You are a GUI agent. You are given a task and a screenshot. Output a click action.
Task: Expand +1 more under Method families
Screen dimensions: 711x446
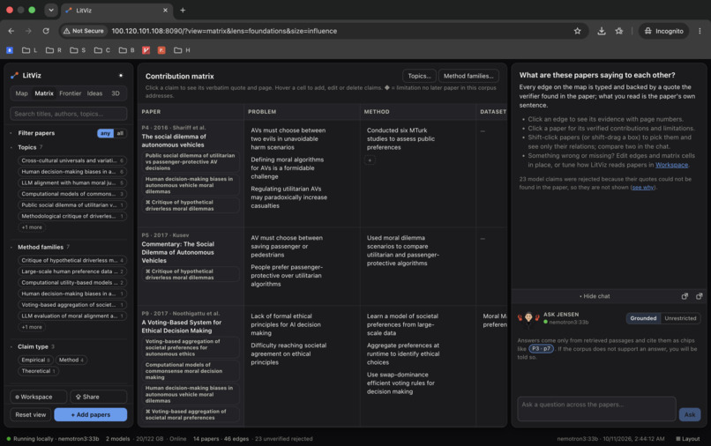pos(32,327)
